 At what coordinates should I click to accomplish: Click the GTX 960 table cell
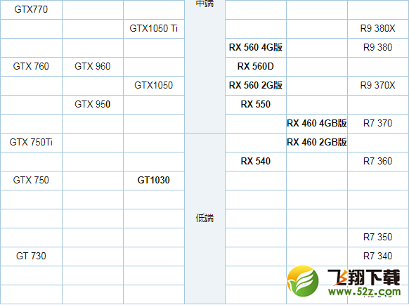[x=92, y=66]
